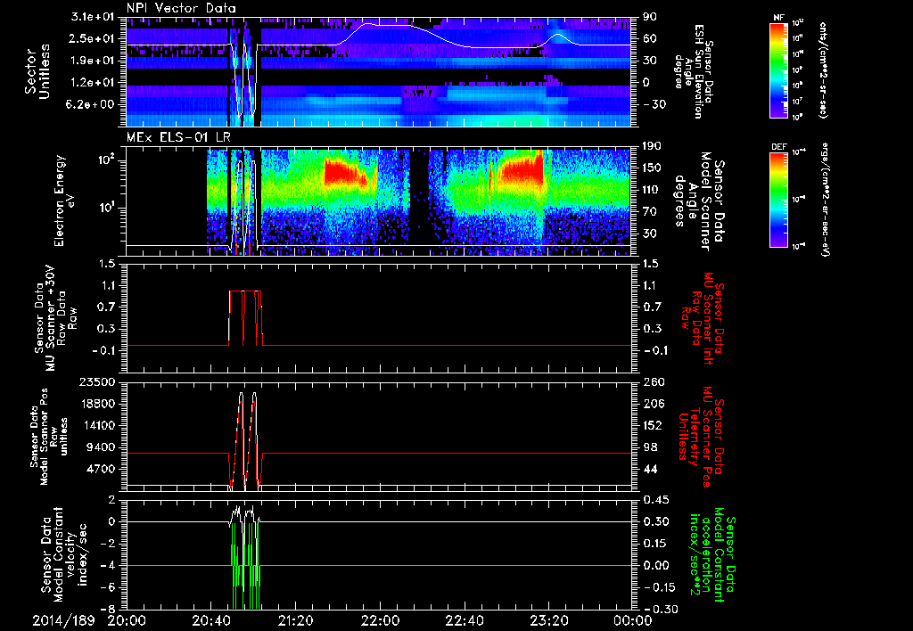Click the 4700 scanner position axis value
The height and width of the screenshot is (631, 913).
[100, 469]
